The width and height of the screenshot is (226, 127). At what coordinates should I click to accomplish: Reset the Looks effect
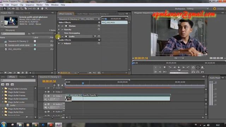(x=99, y=36)
